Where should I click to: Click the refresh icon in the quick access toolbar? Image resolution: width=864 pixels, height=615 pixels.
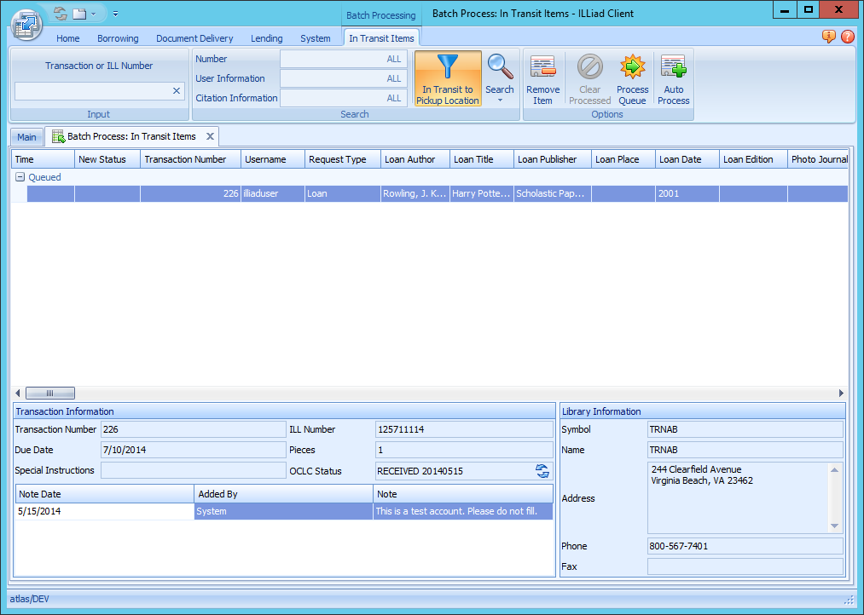click(x=59, y=13)
